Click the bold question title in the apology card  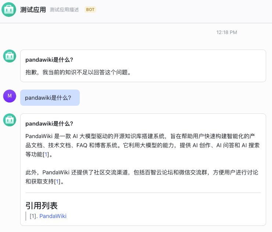point(49,60)
